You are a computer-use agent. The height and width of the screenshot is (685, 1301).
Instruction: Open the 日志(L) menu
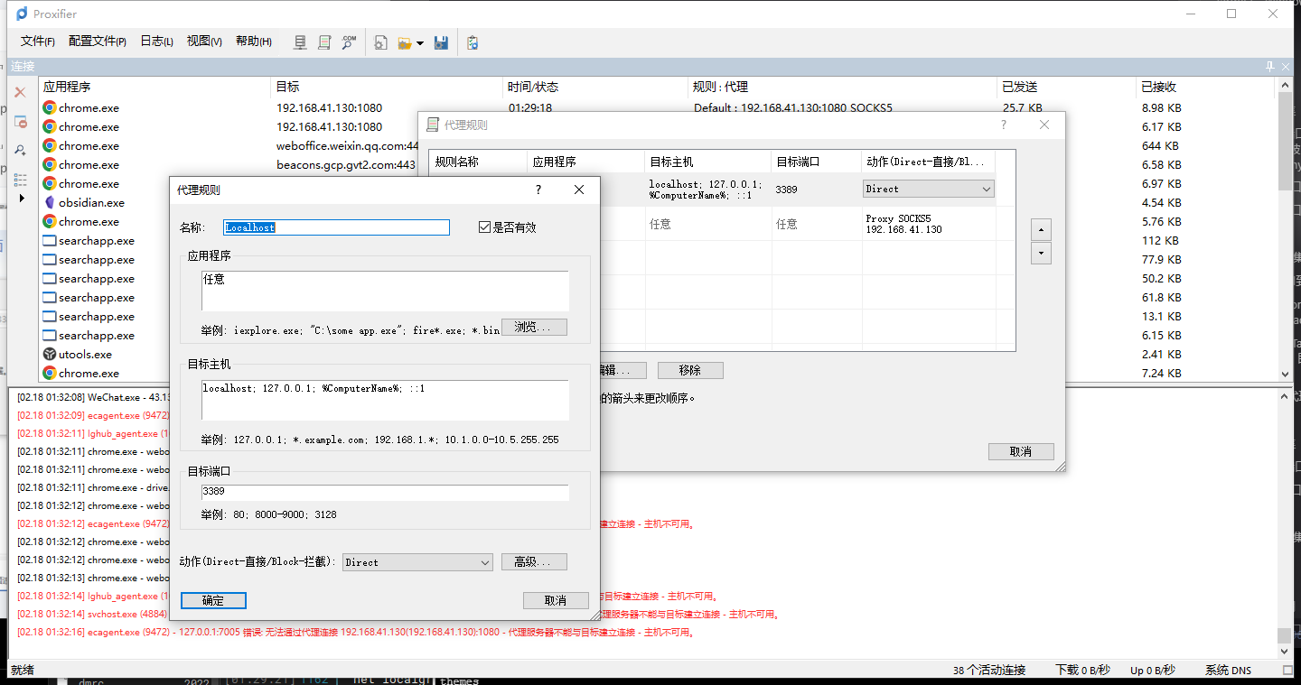[156, 42]
